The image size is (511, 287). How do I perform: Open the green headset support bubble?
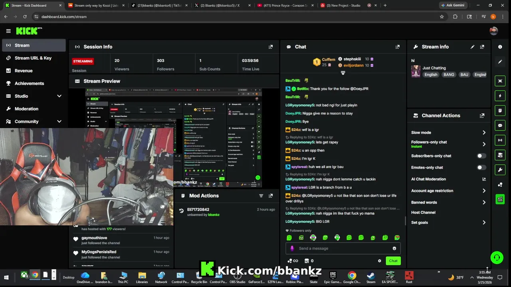point(497,258)
